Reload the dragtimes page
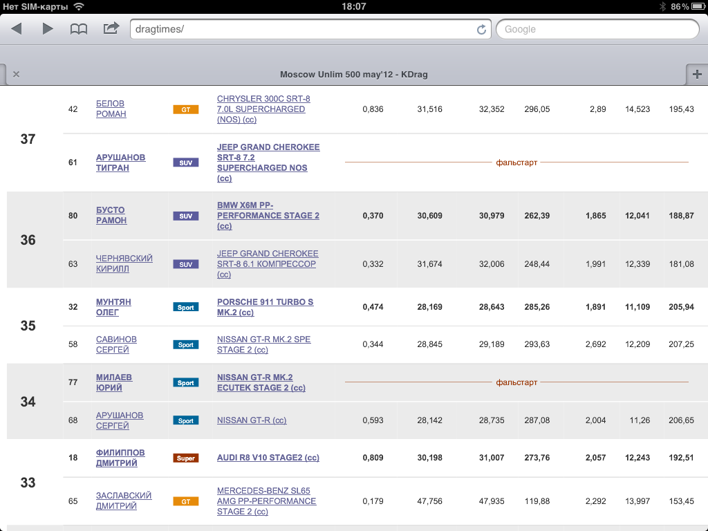 pyautogui.click(x=481, y=29)
